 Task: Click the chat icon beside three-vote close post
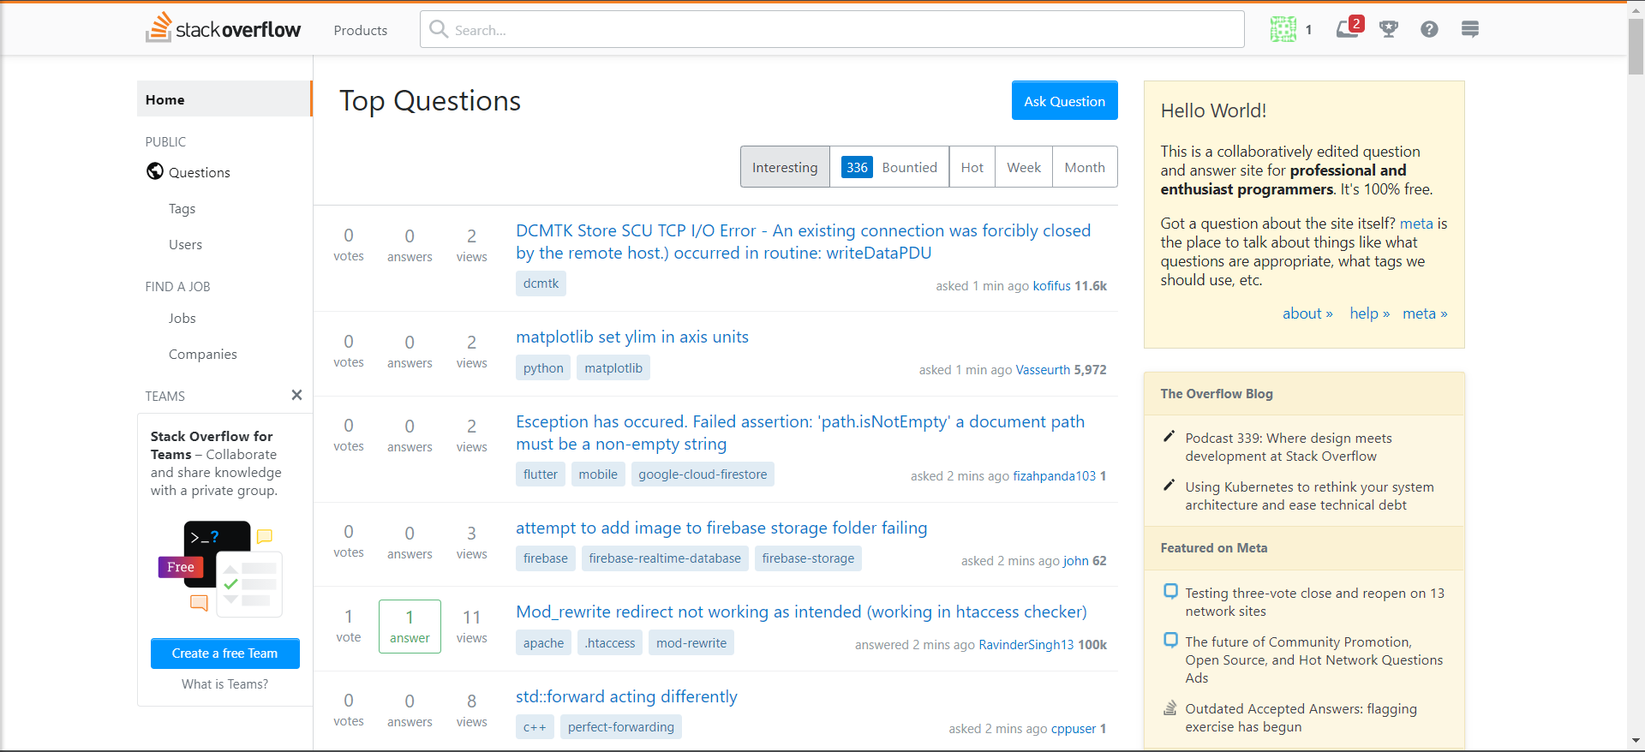coord(1170,591)
